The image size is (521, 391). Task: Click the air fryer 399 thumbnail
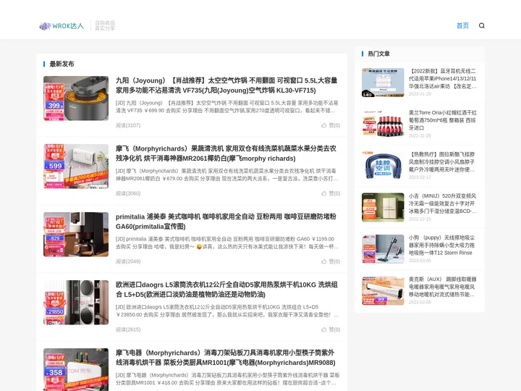click(76, 98)
